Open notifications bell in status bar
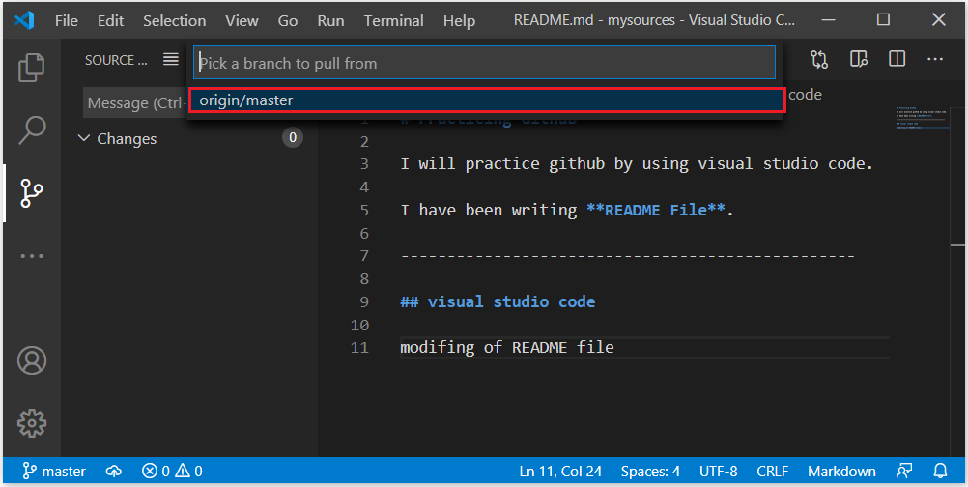 [x=940, y=472]
